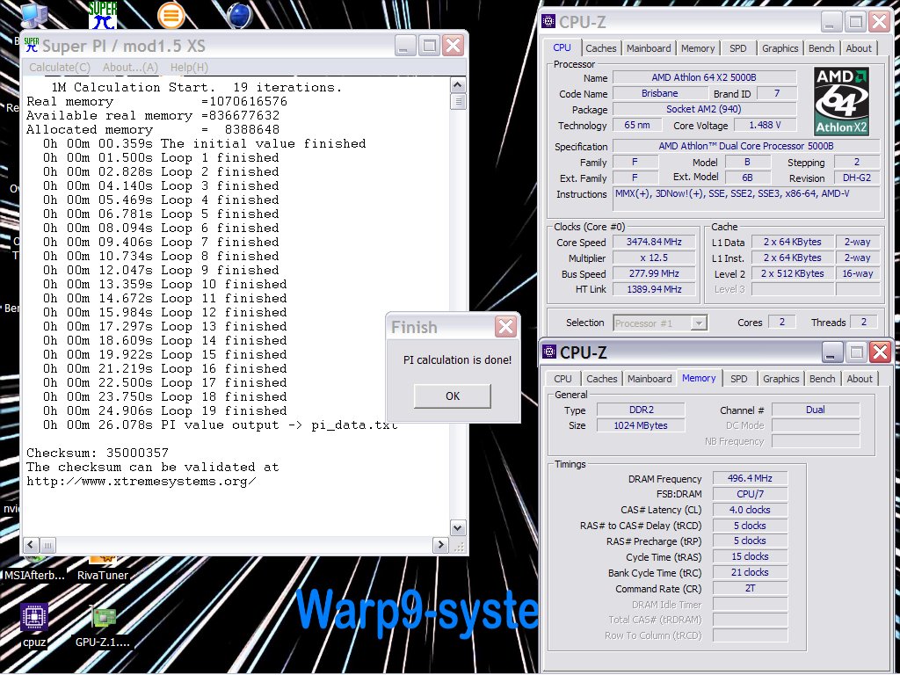
Task: Click the Memory Type DDR2 field
Action: (641, 410)
